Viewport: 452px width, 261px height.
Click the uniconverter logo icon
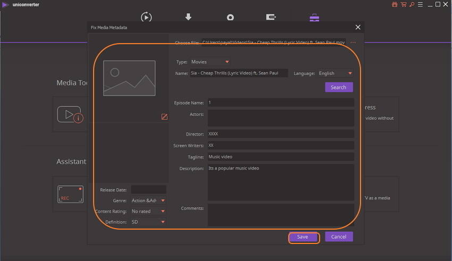[5, 5]
